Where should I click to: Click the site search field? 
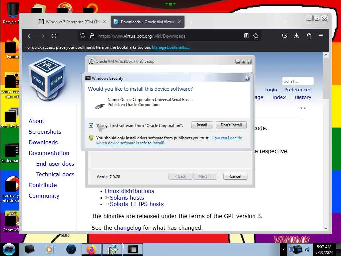coord(298,81)
